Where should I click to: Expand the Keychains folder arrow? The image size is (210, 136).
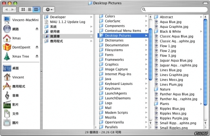coord(146,88)
